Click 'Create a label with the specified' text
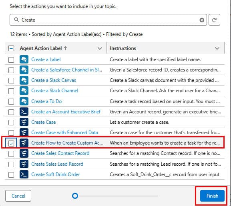The height and width of the screenshot is (206, 231). point(155,59)
